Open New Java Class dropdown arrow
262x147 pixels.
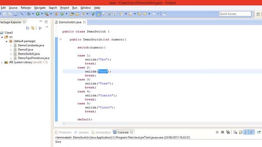coord(66,14)
